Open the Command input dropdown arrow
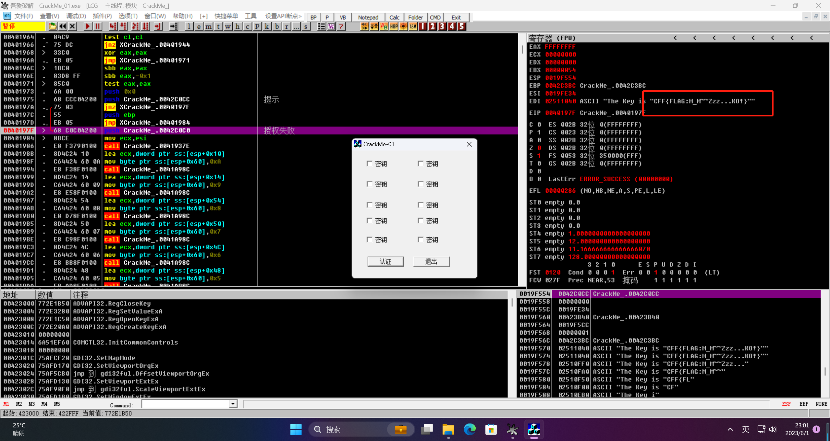 pyautogui.click(x=233, y=404)
